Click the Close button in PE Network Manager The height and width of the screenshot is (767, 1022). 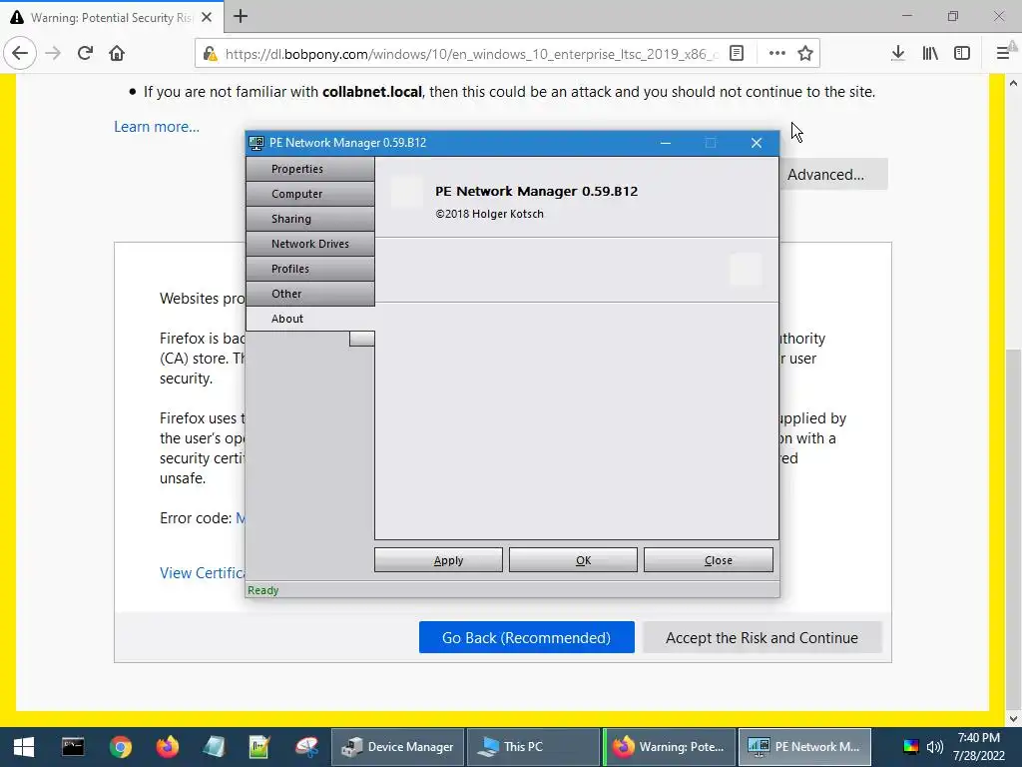pos(709,560)
